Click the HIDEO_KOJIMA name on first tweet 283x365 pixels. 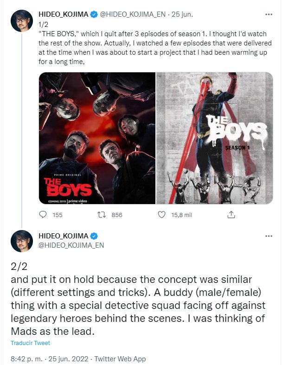pos(64,15)
